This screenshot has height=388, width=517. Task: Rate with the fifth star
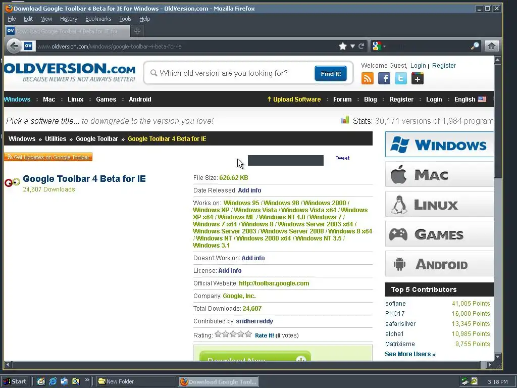[x=248, y=334]
